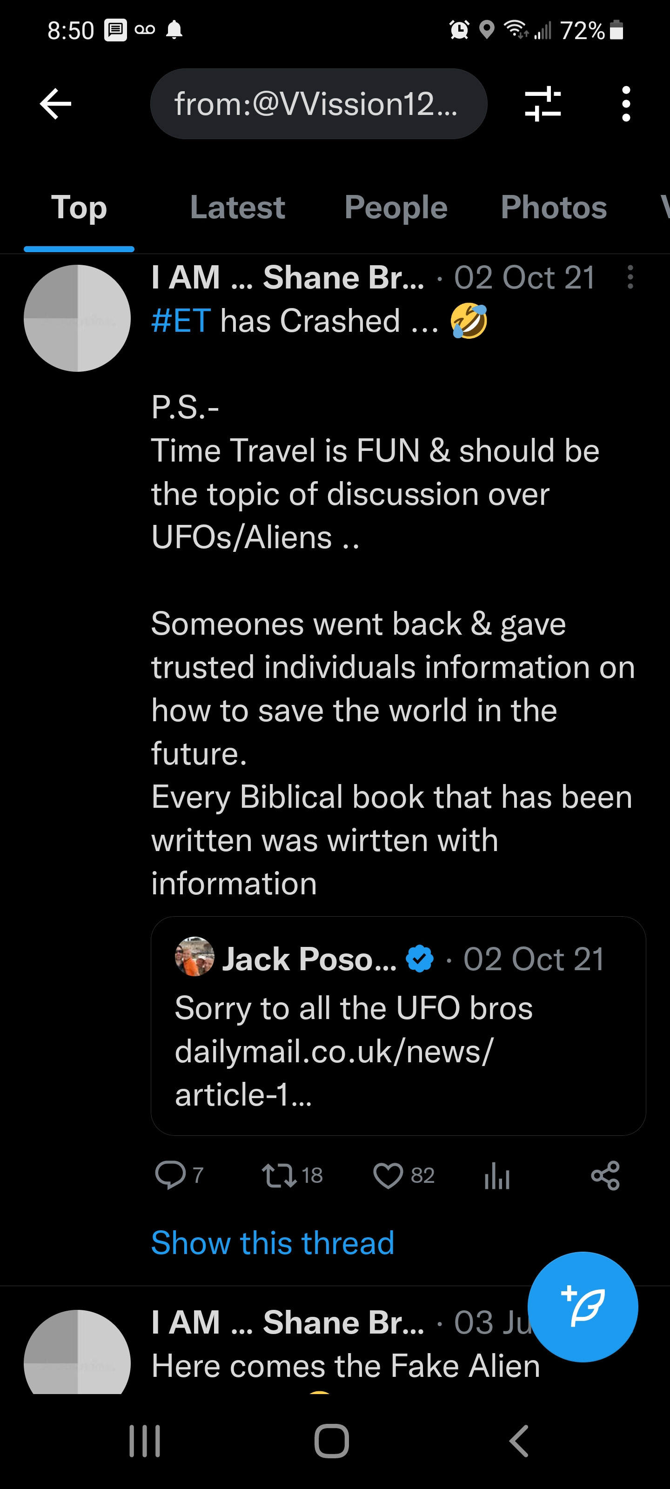This screenshot has height=1489, width=670.
Task: Open Shane Br profile avatar on first tweet
Action: pyautogui.click(x=77, y=318)
